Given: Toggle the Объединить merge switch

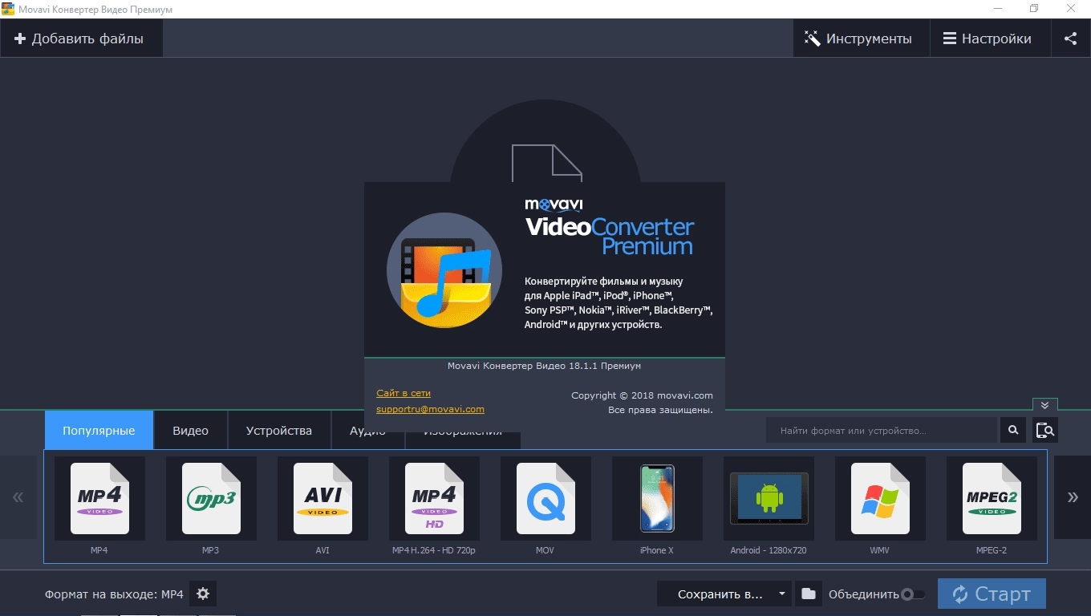Looking at the screenshot, I should 913,594.
